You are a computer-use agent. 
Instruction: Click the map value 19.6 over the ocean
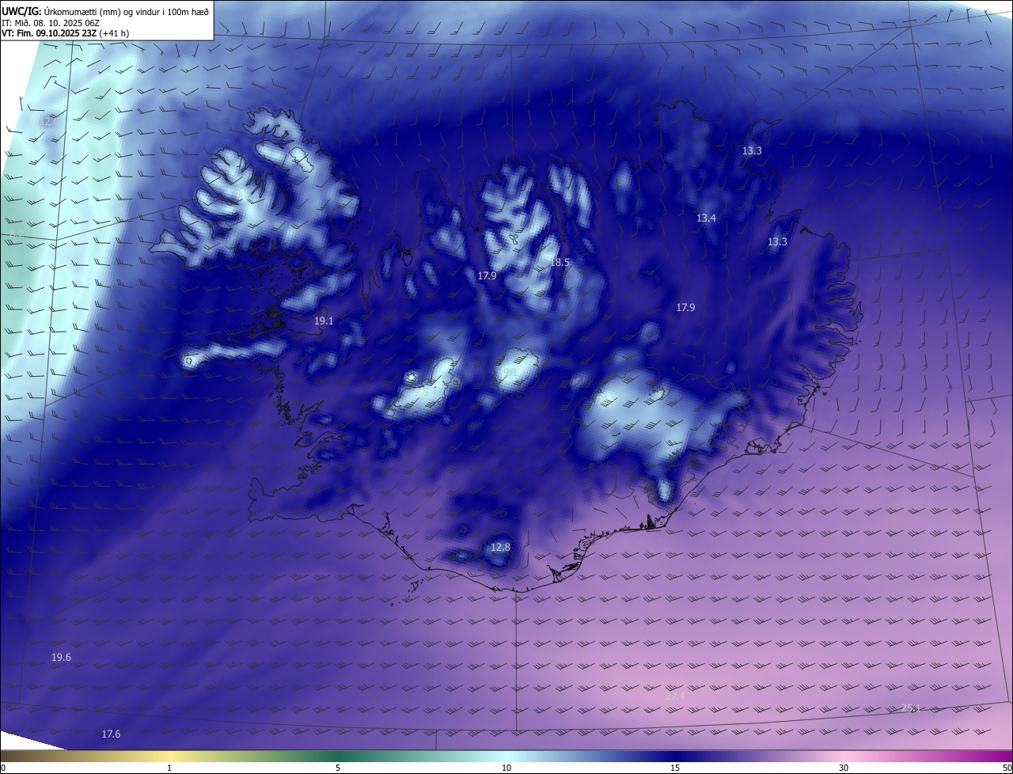coord(61,658)
